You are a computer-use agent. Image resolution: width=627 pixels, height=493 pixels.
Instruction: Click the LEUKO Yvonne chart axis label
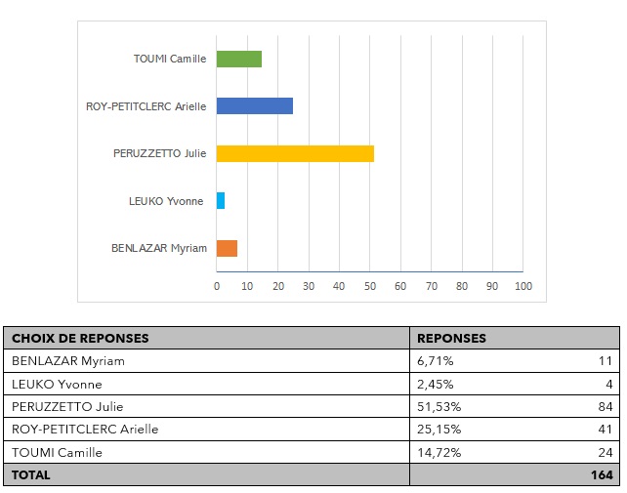point(166,201)
